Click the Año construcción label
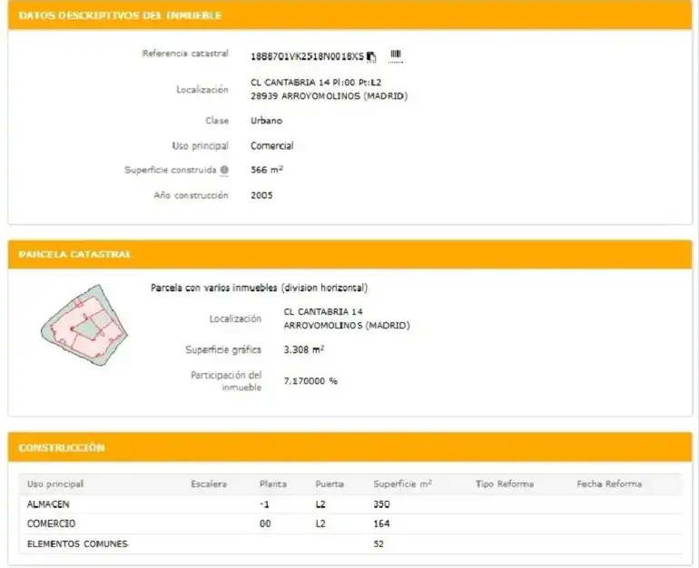The image size is (699, 568). (x=191, y=195)
